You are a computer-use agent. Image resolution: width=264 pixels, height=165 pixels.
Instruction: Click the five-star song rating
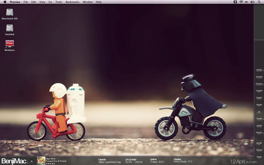(50, 164)
